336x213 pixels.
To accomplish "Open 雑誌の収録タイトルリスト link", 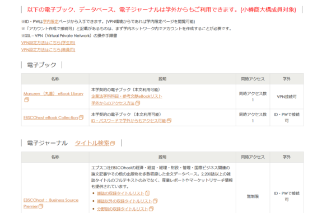I will tap(120, 193).
